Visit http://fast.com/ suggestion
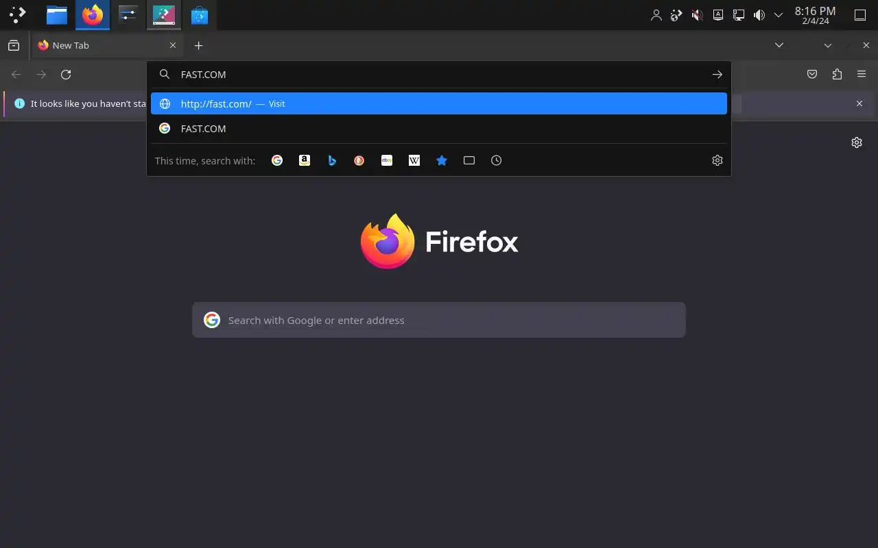 point(439,103)
